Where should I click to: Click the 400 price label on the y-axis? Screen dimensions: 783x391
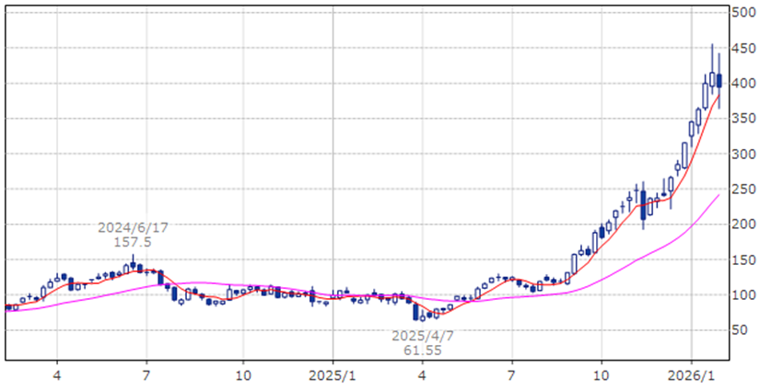(x=743, y=84)
